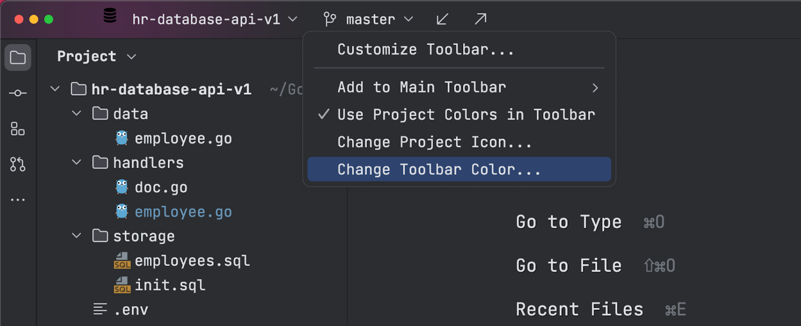Open the Project tool window folder icon
Screen dimensions: 801x326
(x=18, y=57)
